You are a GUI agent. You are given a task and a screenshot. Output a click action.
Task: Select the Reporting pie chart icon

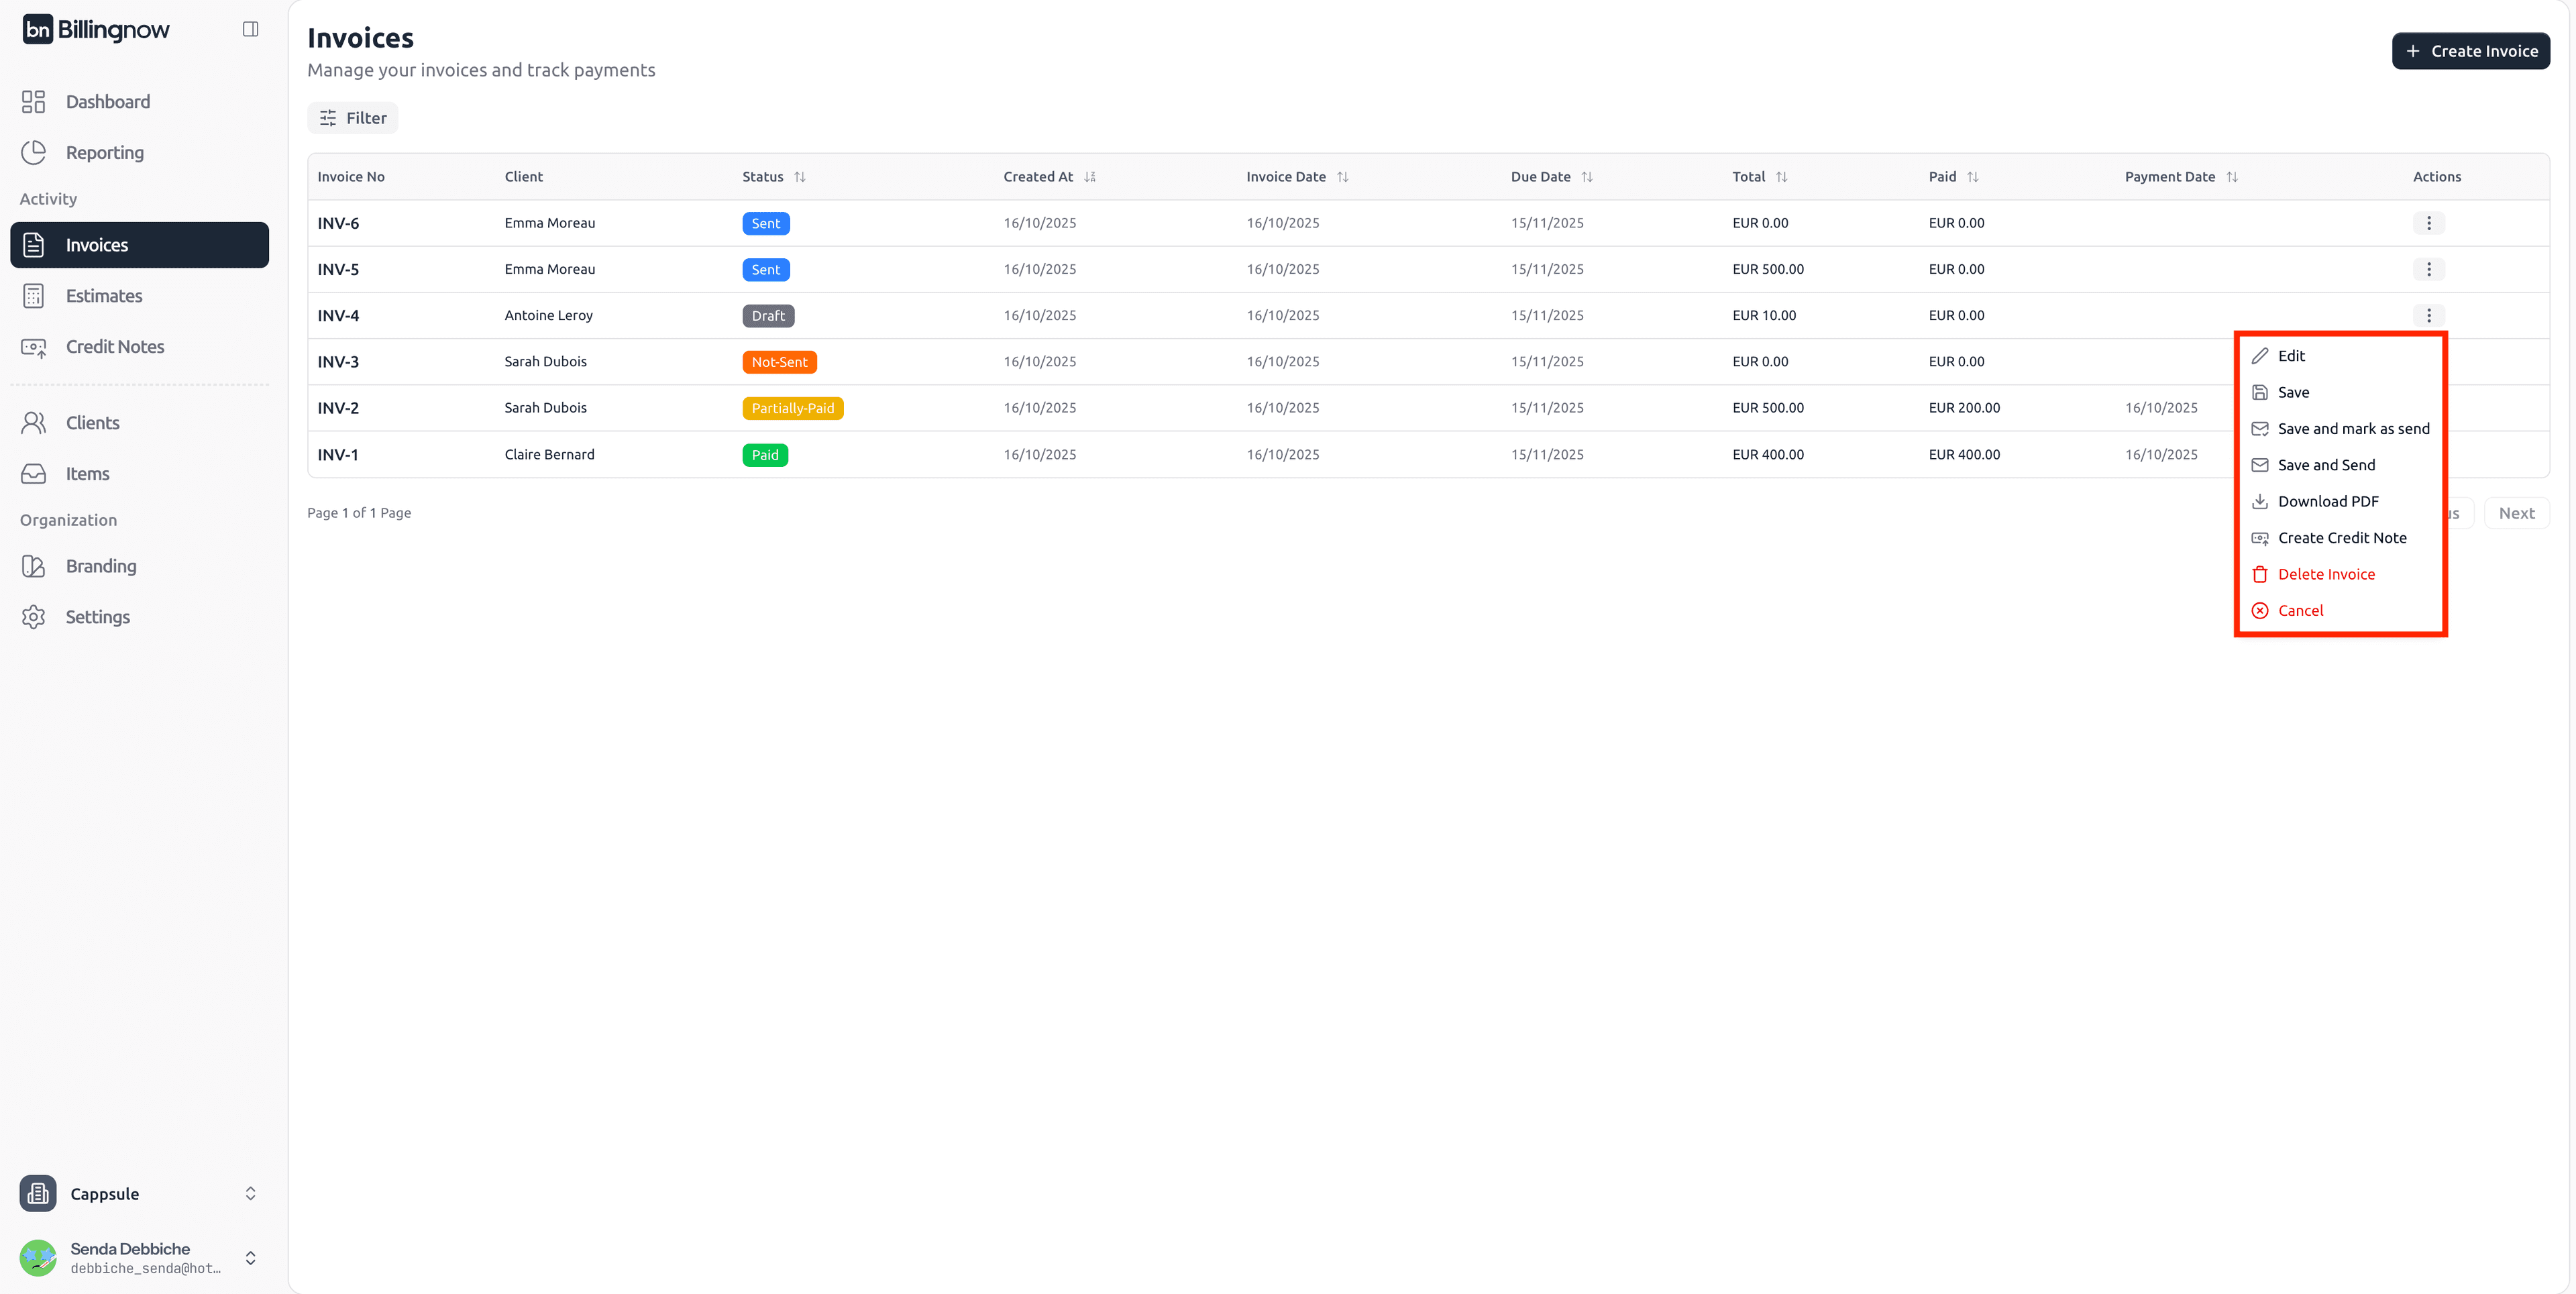click(33, 152)
